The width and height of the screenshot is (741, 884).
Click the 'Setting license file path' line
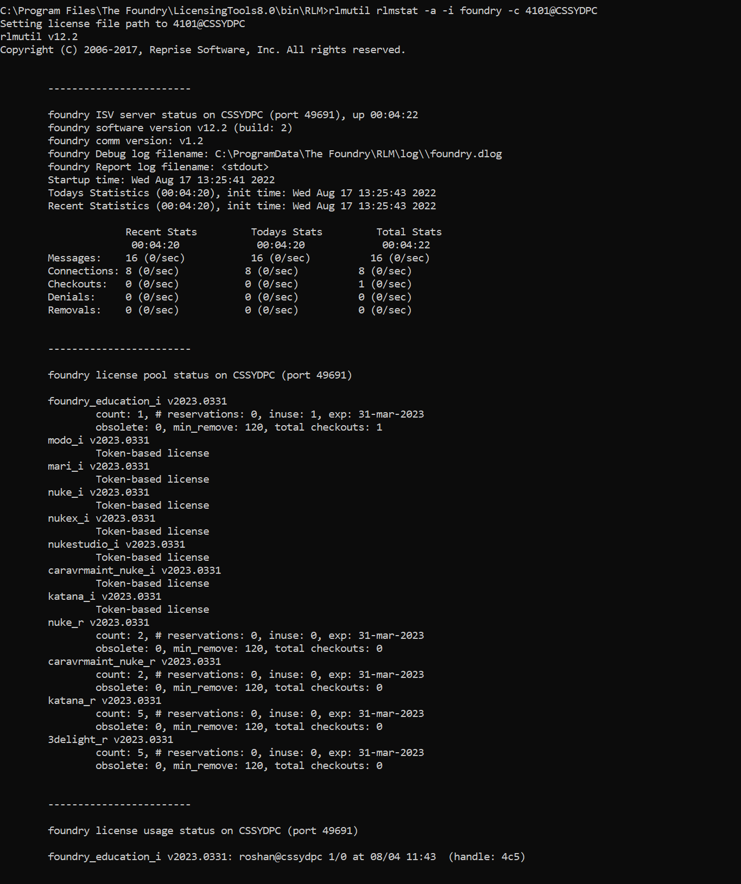122,24
